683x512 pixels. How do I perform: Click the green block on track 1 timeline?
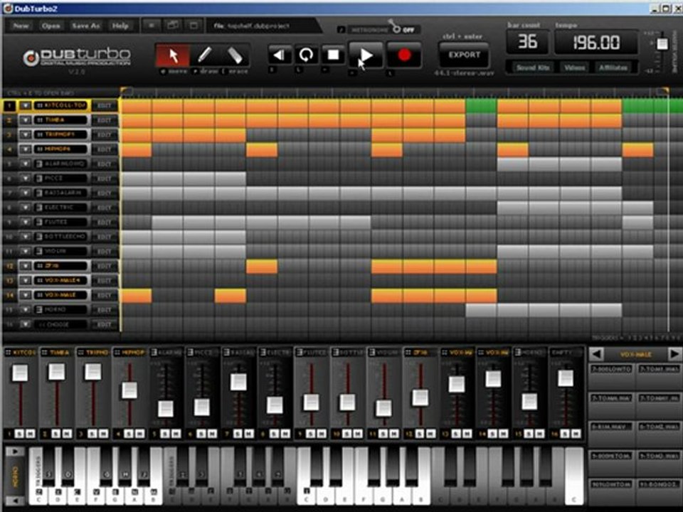481,106
